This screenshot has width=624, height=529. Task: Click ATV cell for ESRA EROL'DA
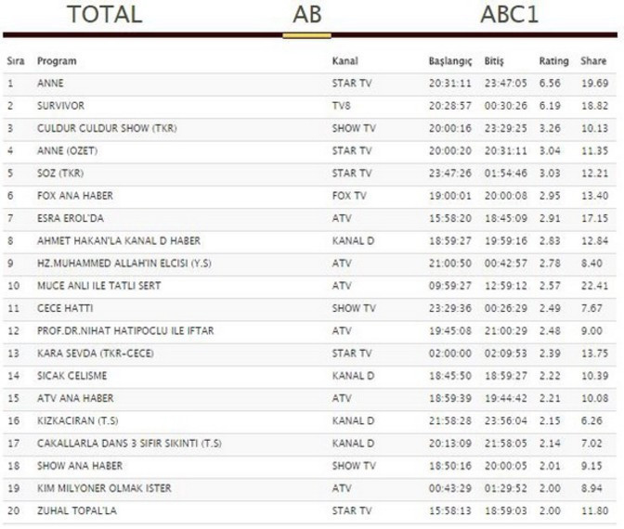342,218
